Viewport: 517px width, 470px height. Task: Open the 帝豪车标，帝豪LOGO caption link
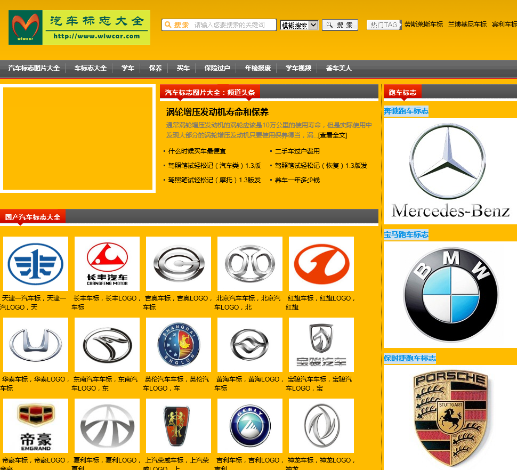coord(35,464)
